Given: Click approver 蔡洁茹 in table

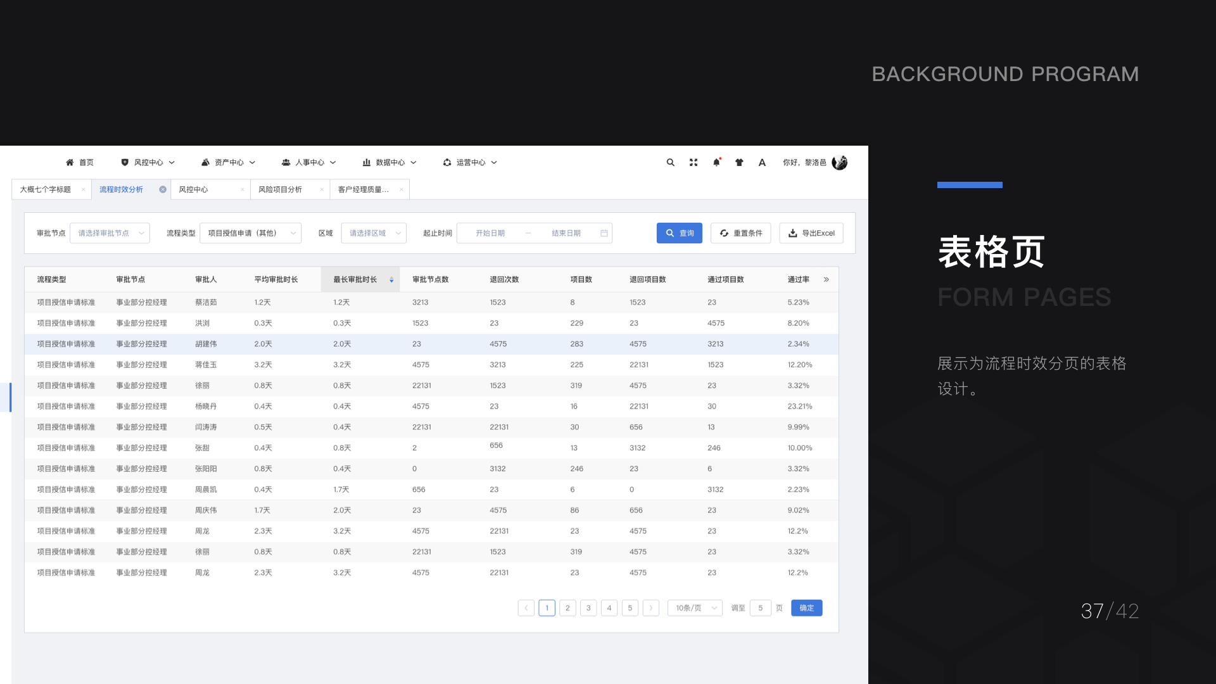Looking at the screenshot, I should pos(206,302).
